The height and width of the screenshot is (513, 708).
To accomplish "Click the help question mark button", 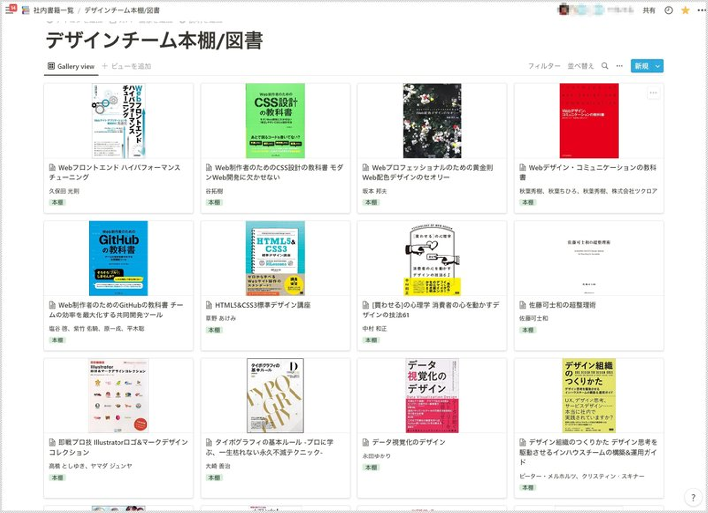I will click(x=693, y=497).
